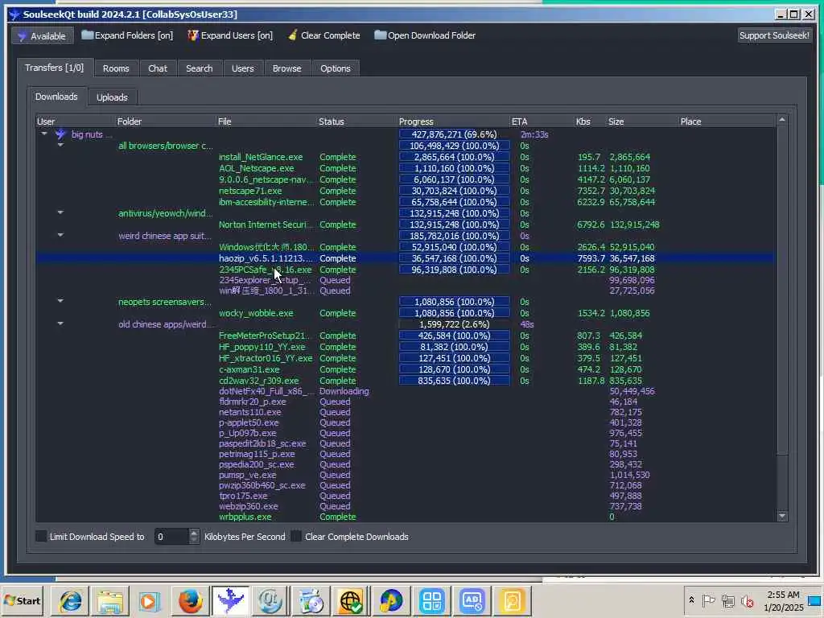Select 2345explorer_setup queued file
Image resolution: width=824 pixels, height=618 pixels.
[x=266, y=280]
